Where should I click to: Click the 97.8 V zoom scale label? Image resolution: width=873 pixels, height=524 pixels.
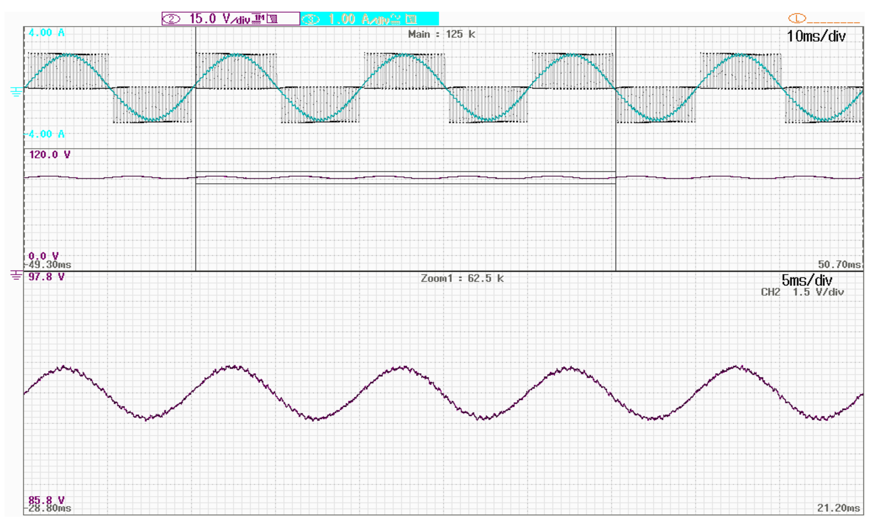(x=46, y=277)
